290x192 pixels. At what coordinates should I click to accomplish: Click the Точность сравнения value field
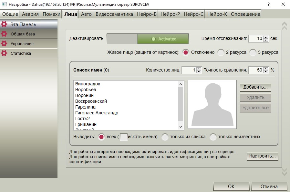(256, 70)
